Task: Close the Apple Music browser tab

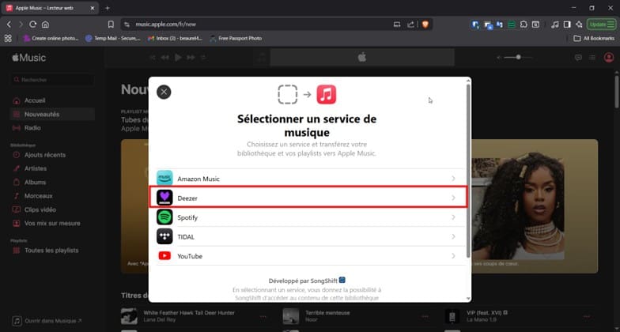Action: pyautogui.click(x=92, y=8)
